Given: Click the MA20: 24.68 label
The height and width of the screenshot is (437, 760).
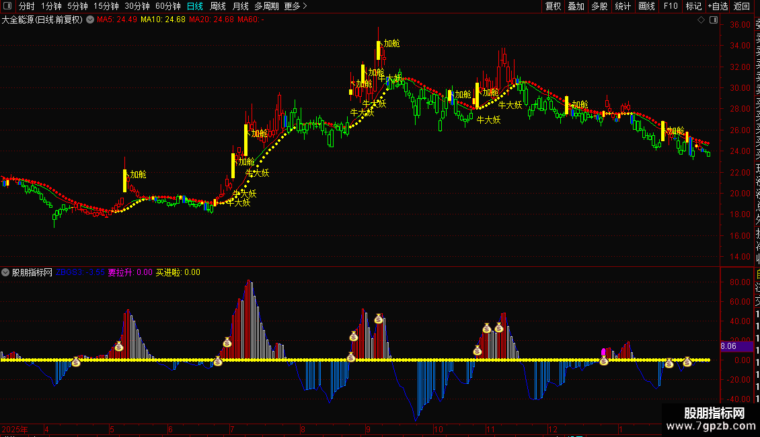Looking at the screenshot, I should (211, 20).
